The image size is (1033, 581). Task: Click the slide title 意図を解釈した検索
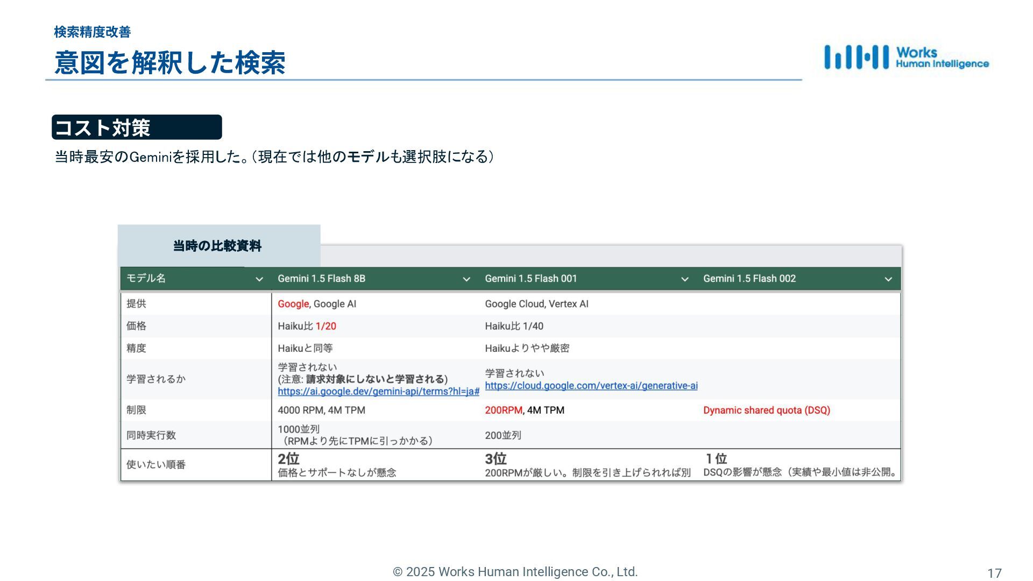pos(169,62)
